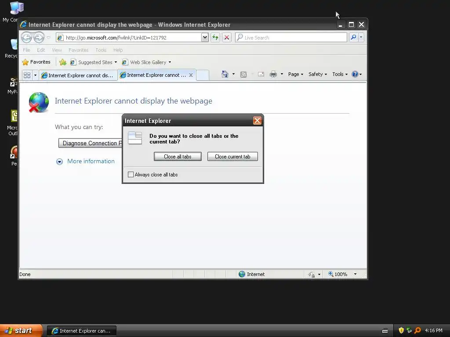Open the Quick Tabs dropdown arrow
The height and width of the screenshot is (337, 450).
[35, 75]
